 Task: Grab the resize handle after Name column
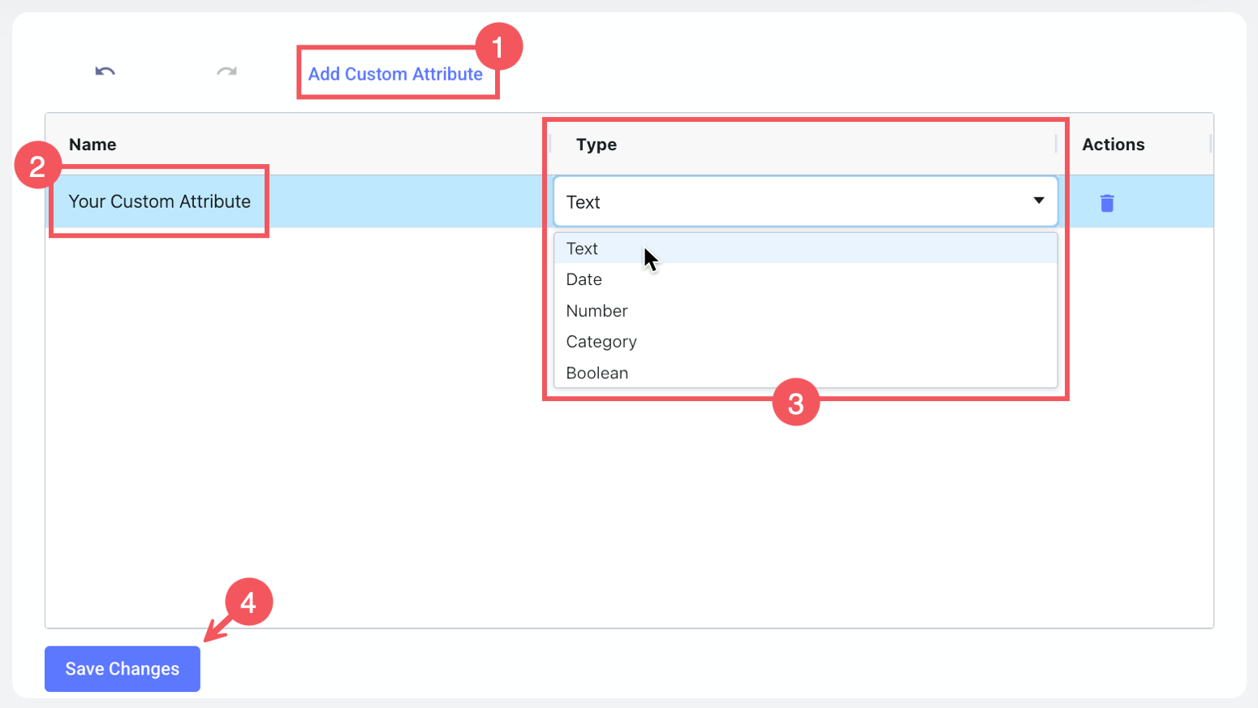(549, 145)
